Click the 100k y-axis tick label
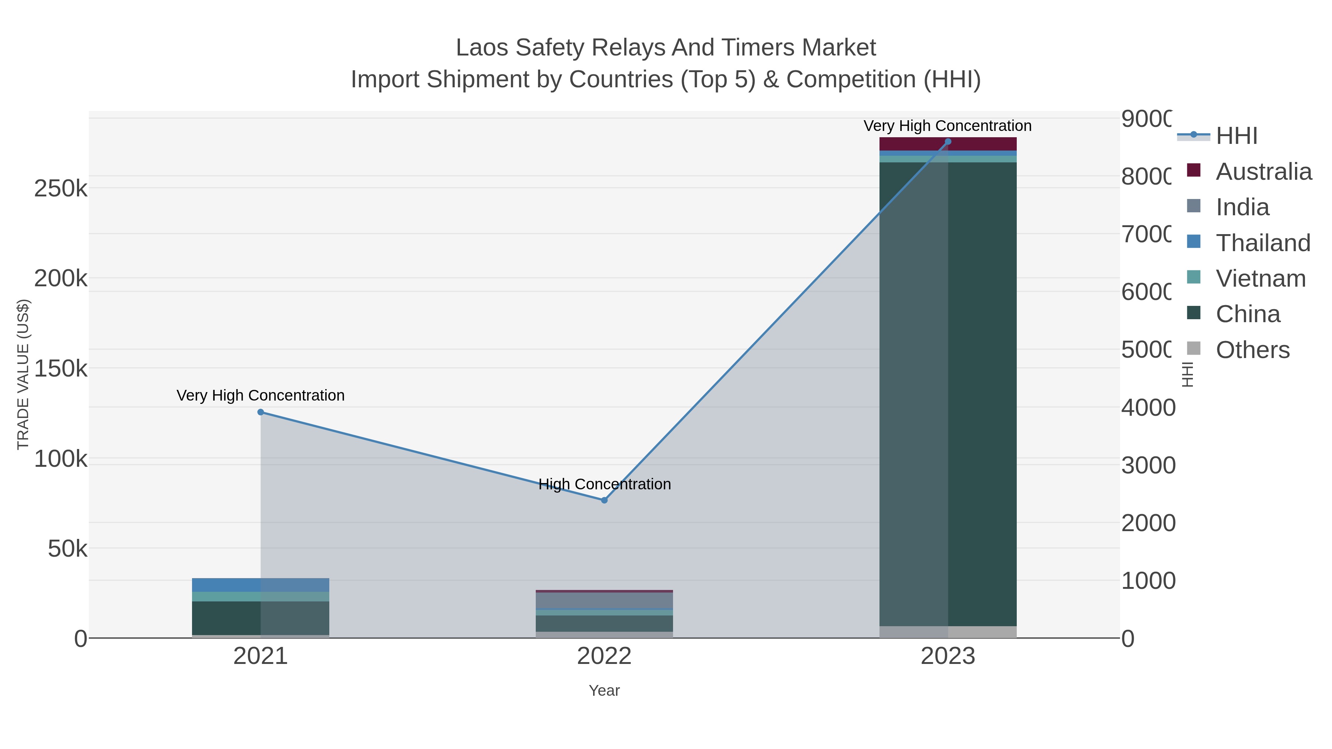The width and height of the screenshot is (1332, 749). [x=61, y=459]
